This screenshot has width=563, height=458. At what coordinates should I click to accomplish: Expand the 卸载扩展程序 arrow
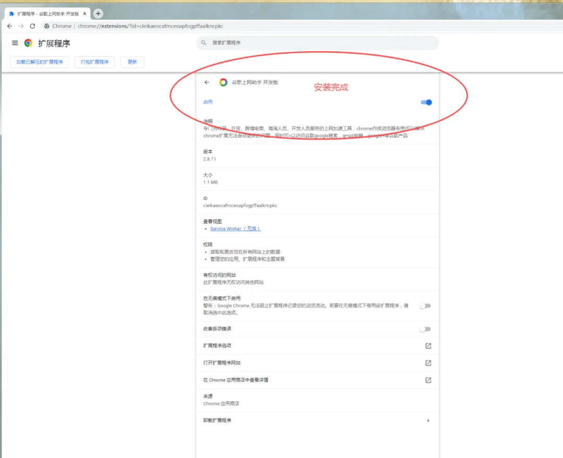428,420
